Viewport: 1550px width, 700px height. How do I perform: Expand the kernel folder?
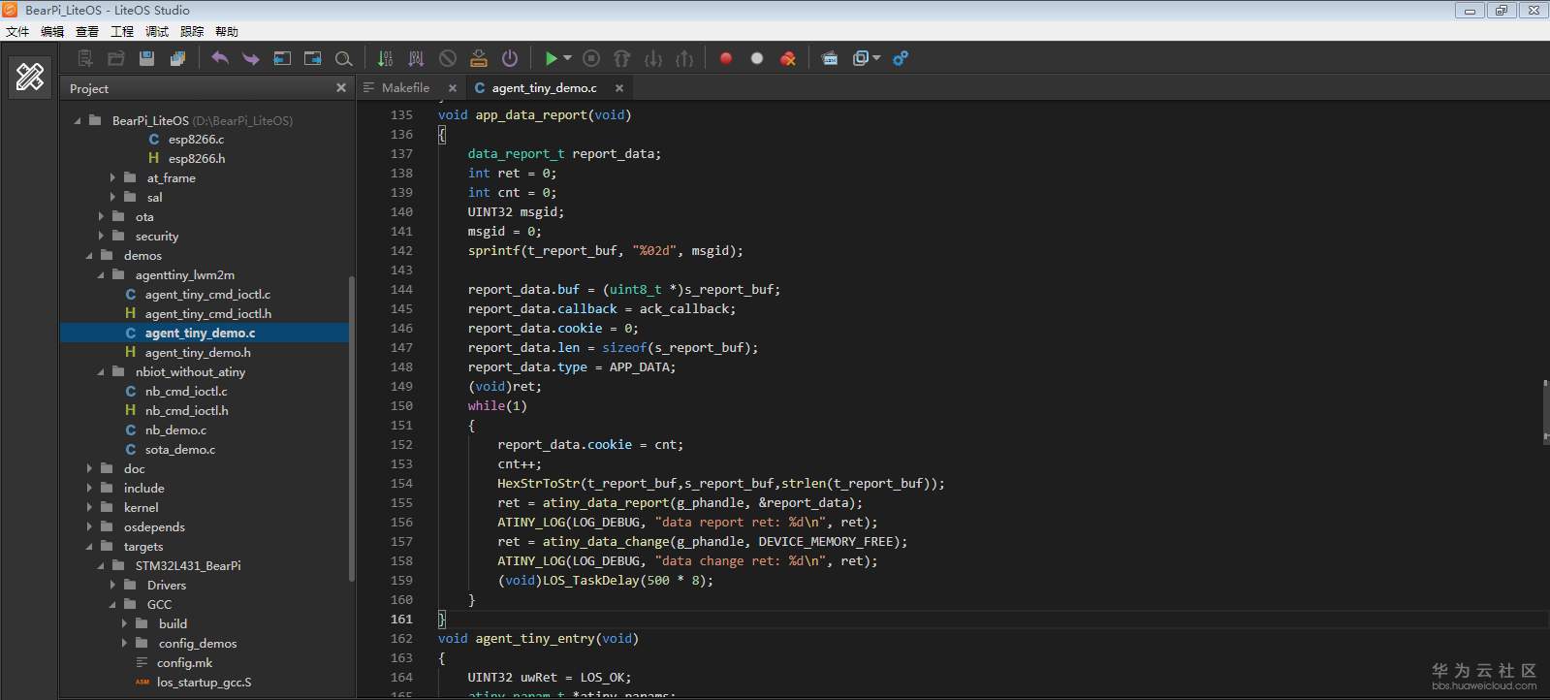pyautogui.click(x=90, y=508)
